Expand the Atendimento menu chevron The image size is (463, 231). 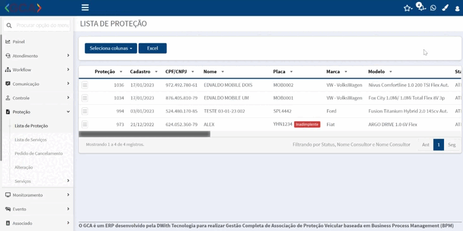click(x=68, y=56)
